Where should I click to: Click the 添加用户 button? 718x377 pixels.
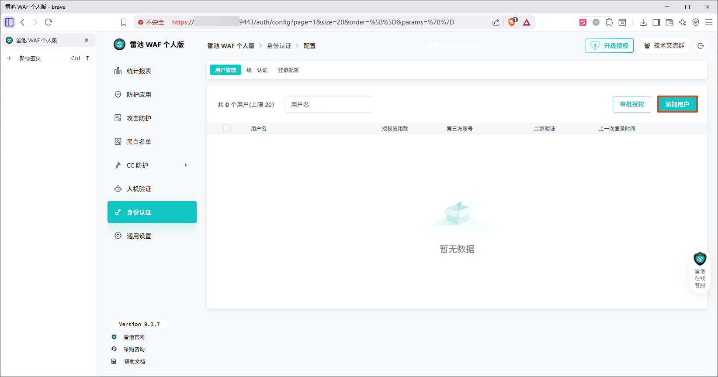point(677,104)
